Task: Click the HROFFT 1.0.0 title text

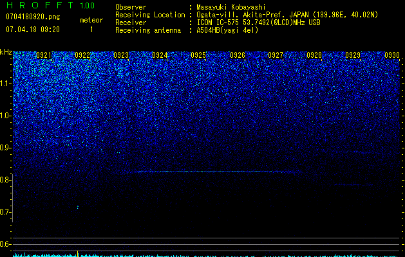Action: [50, 5]
